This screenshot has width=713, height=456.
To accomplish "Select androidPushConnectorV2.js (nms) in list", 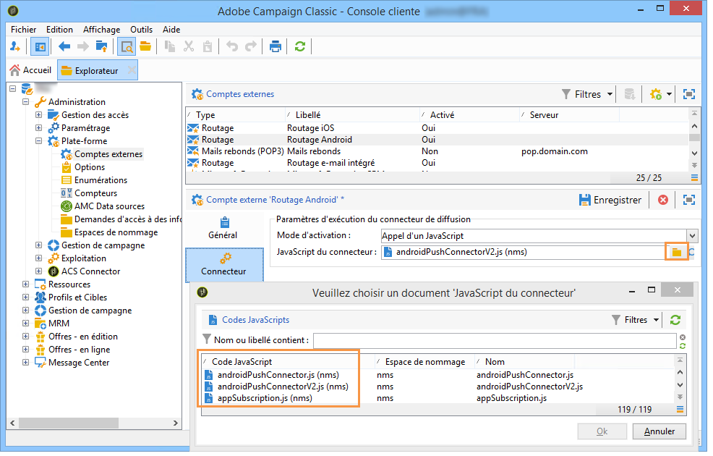I will (439, 387).
